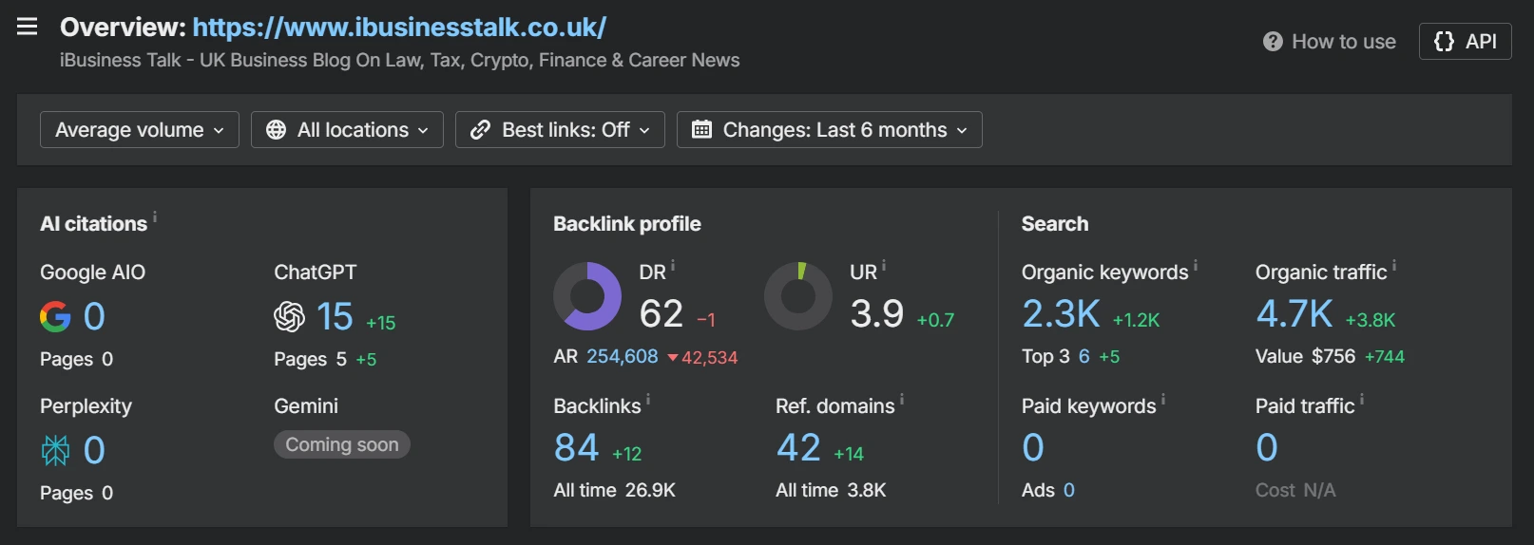Viewport: 1534px width, 545px height.
Task: Click the Paid keywords info icon
Action: click(x=1163, y=400)
